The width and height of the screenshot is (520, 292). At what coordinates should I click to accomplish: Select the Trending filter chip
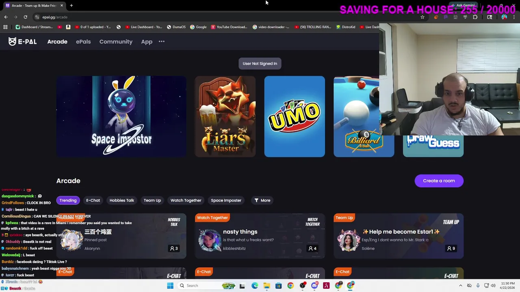click(68, 200)
